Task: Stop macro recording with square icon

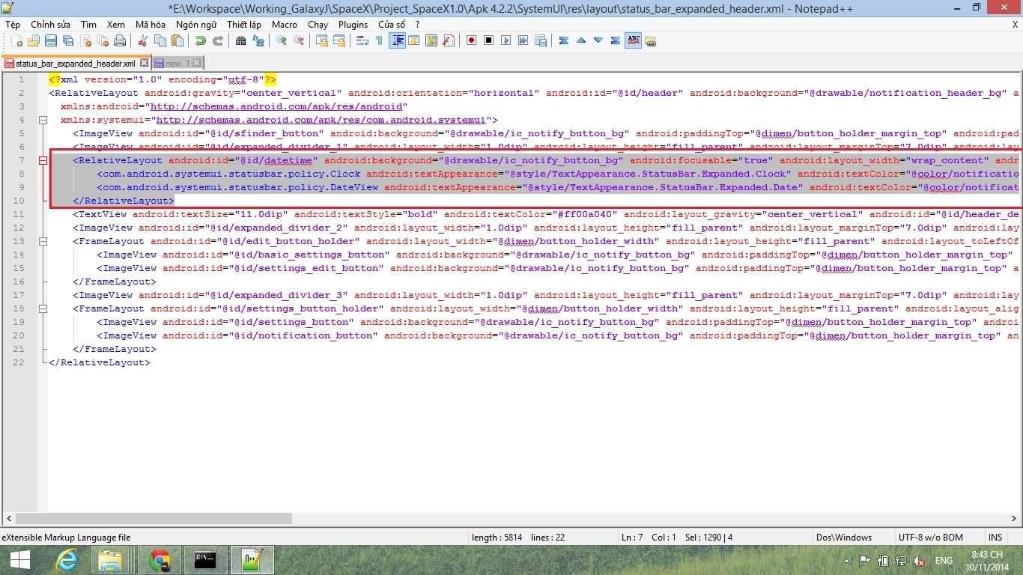Action: coord(488,40)
